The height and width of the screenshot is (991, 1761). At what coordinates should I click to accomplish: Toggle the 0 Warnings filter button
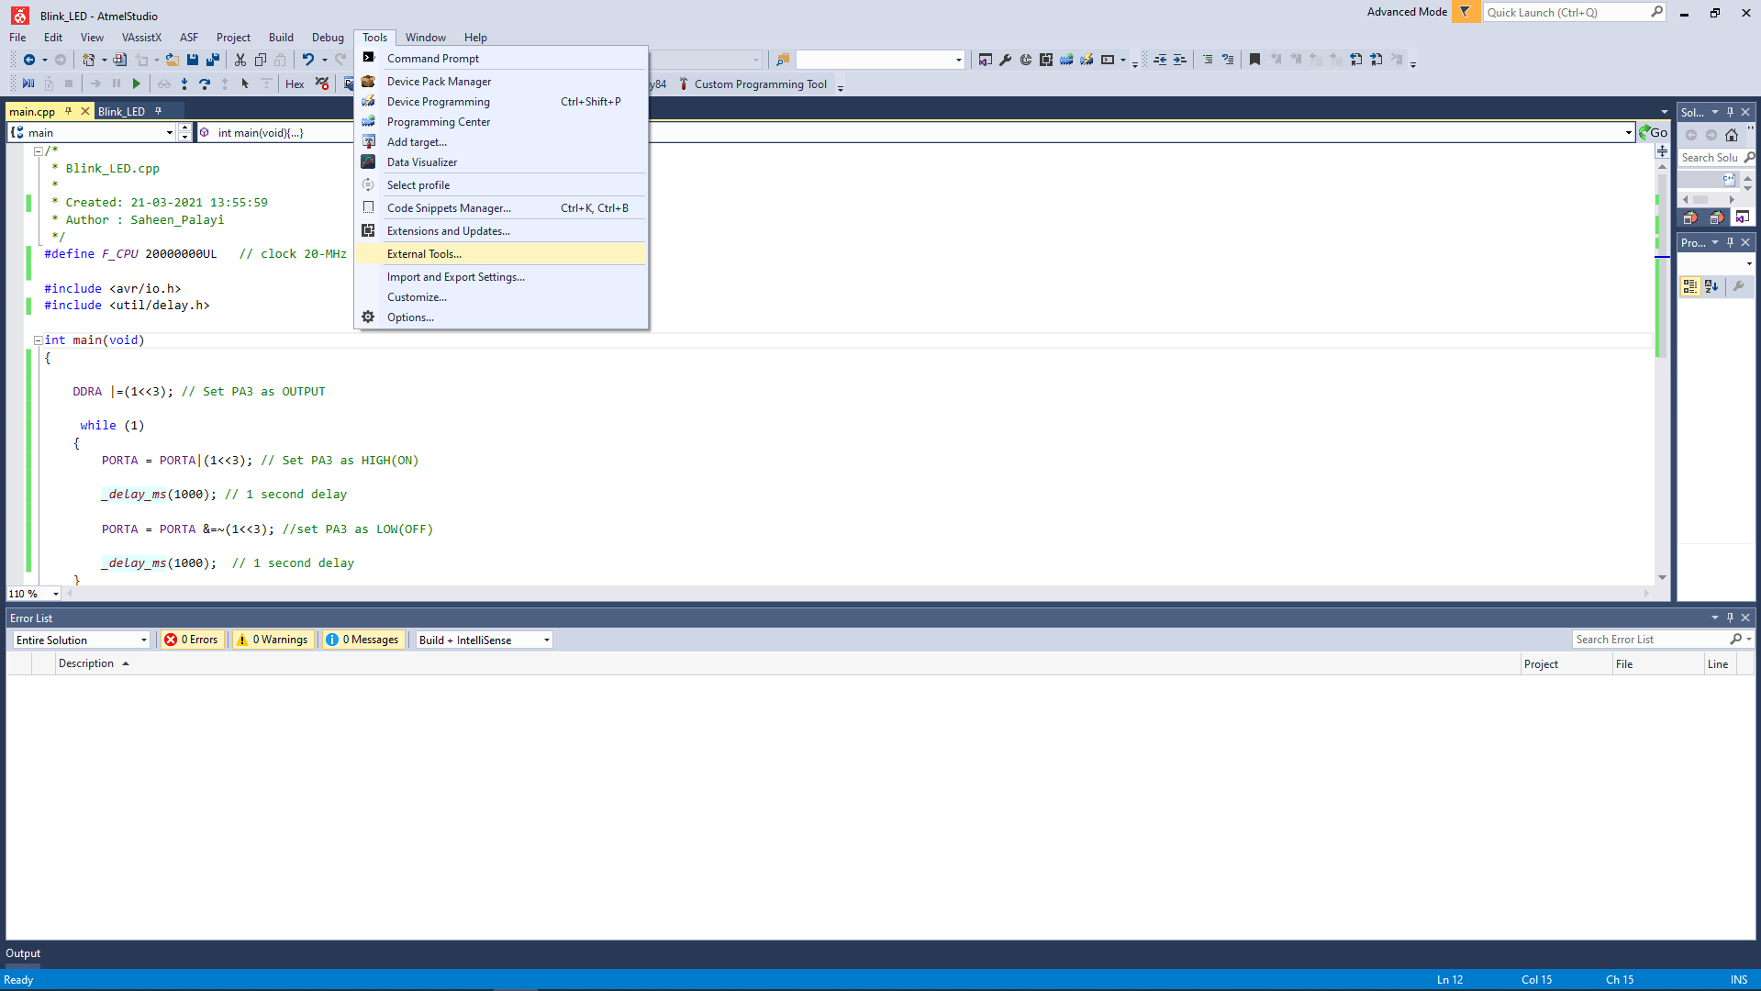(273, 640)
